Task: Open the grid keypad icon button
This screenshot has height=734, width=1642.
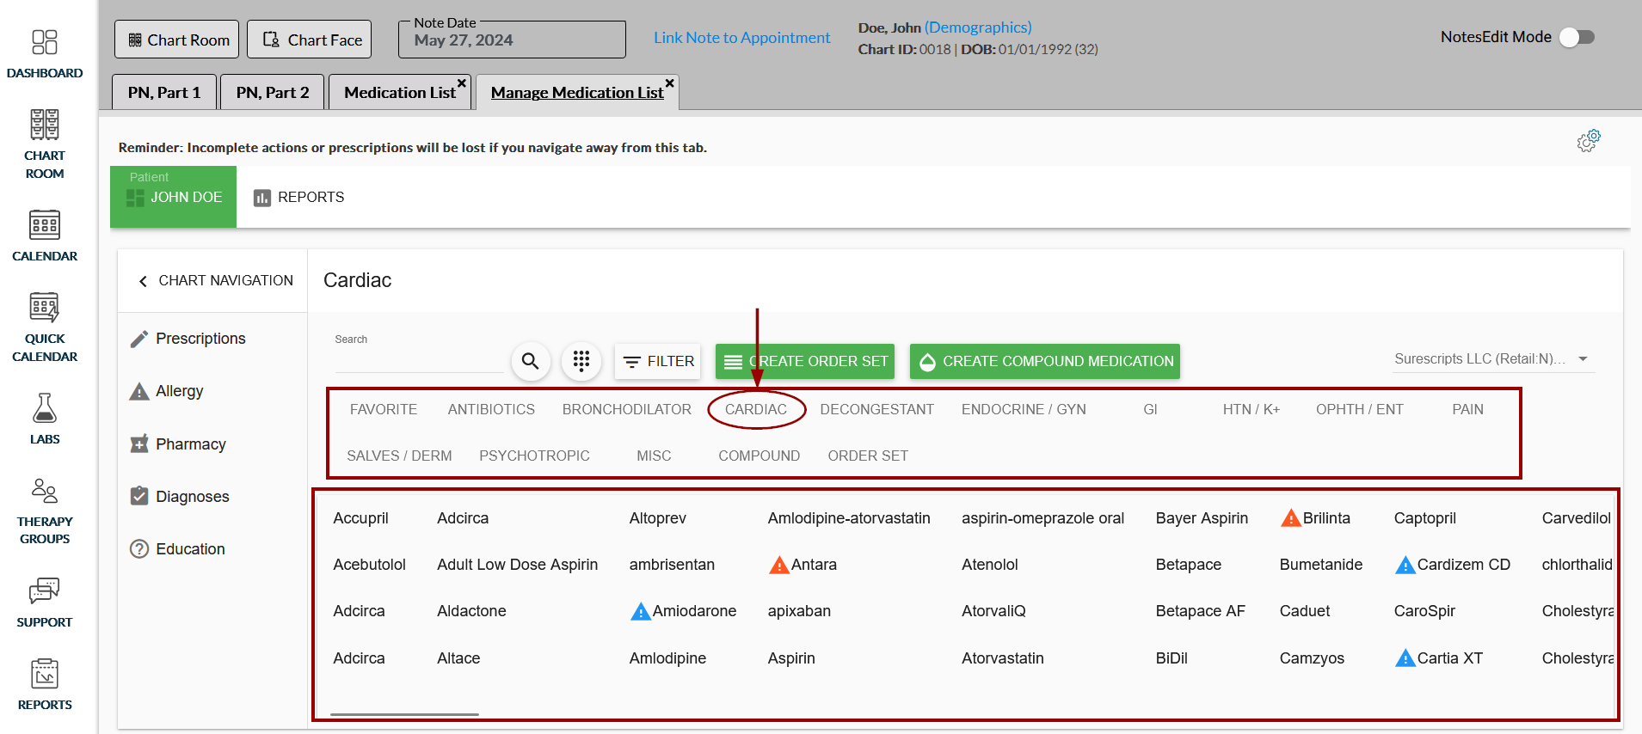Action: (x=581, y=361)
